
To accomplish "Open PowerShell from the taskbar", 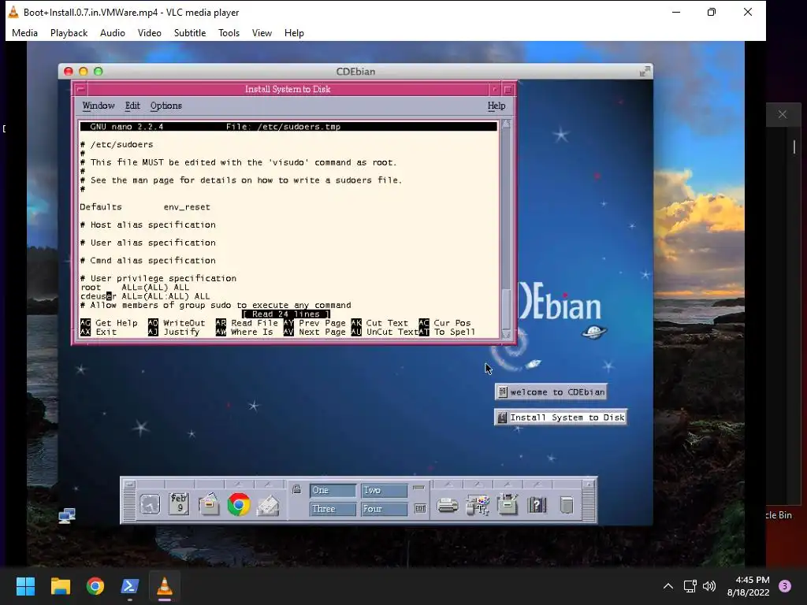I will click(130, 586).
